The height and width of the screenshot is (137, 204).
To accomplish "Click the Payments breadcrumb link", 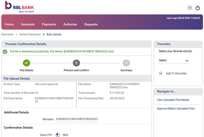I will coord(7,34).
